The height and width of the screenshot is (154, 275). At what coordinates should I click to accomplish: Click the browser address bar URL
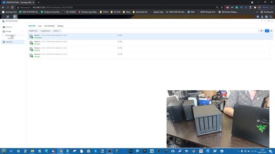pyautogui.click(x=52, y=8)
